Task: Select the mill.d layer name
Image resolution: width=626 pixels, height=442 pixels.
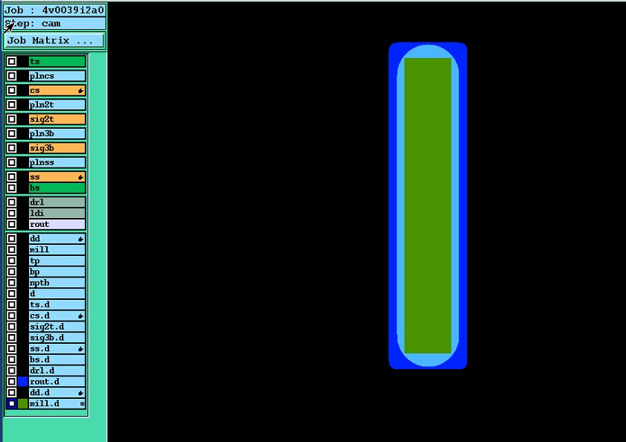Action: coord(57,404)
